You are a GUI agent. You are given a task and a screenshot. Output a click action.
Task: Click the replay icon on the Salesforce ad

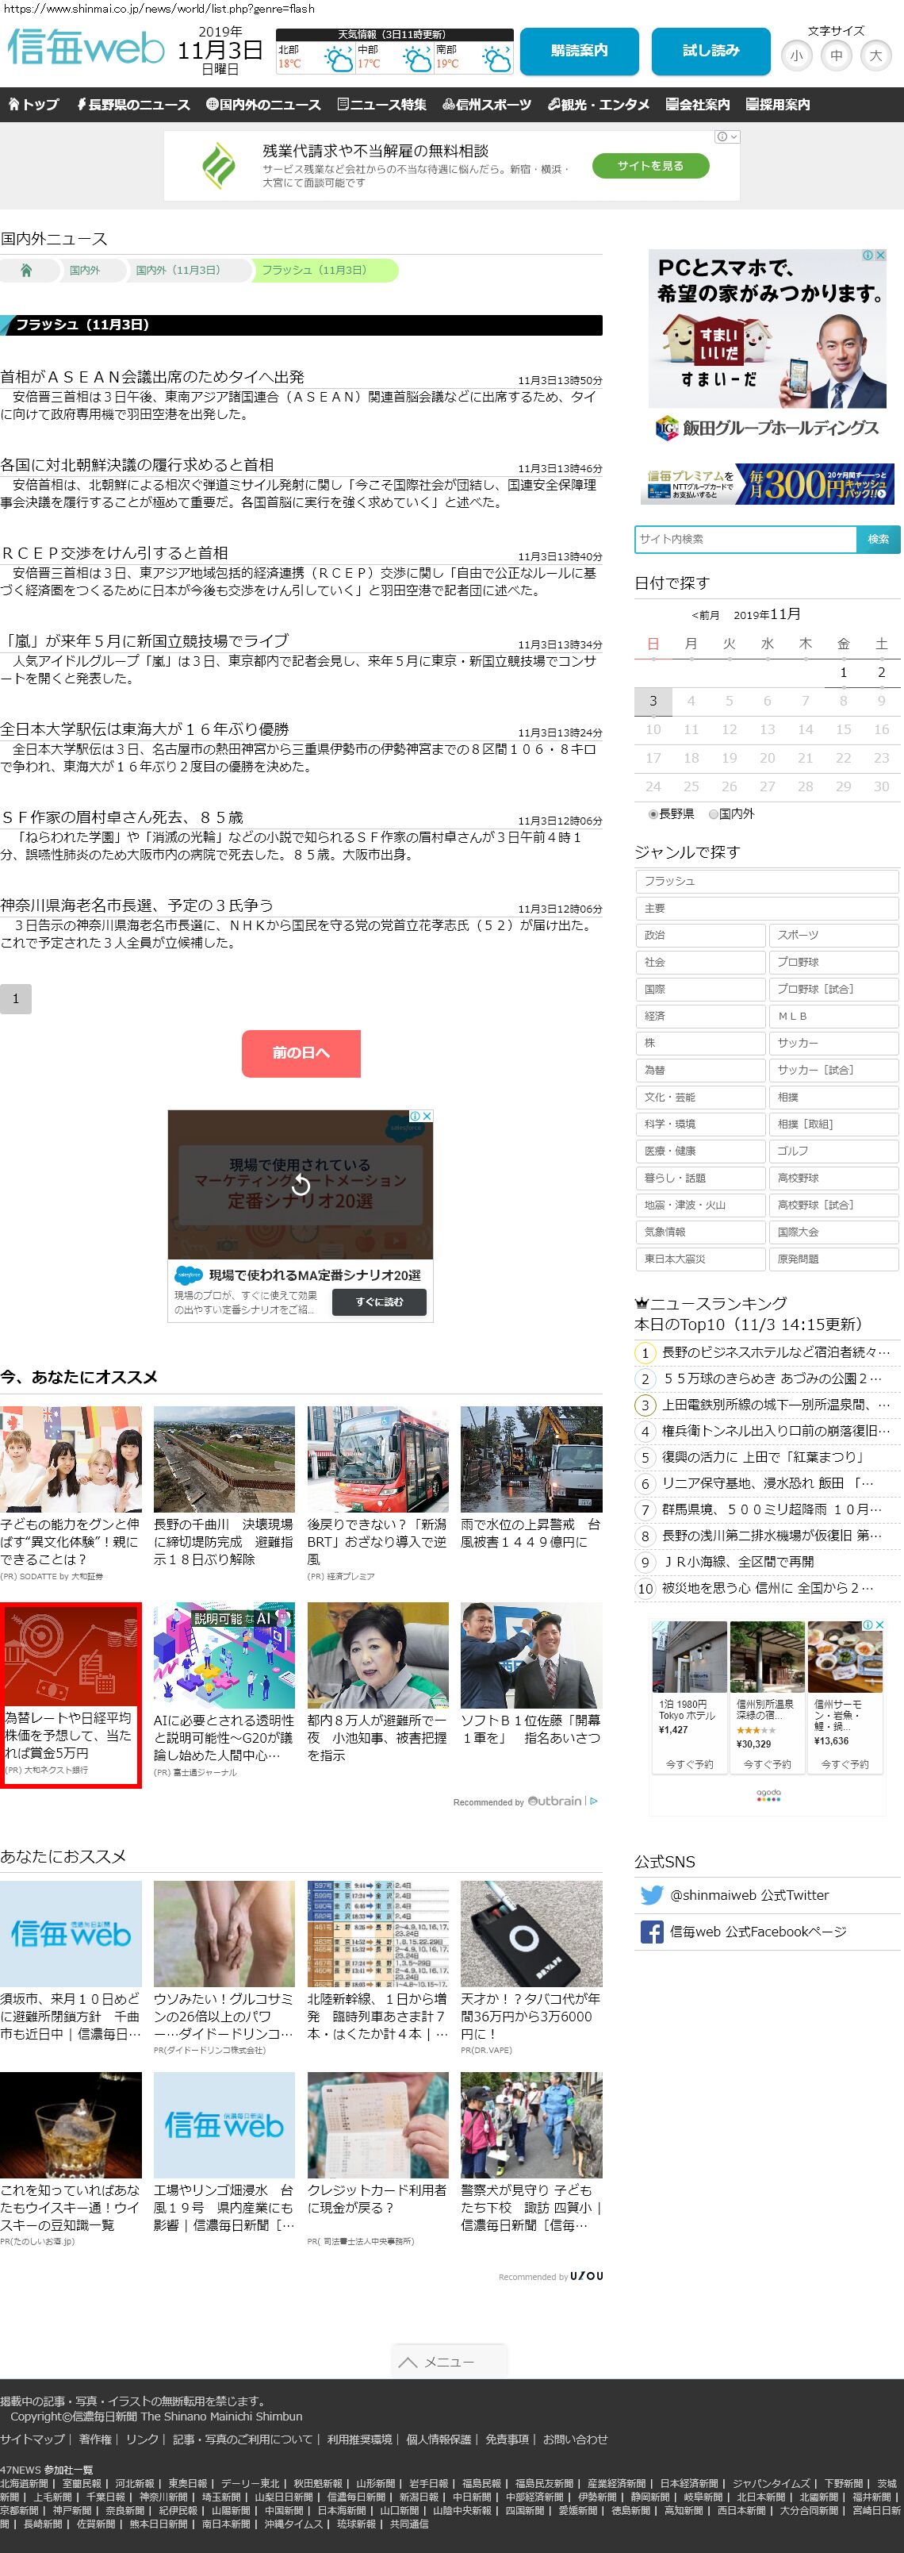point(300,1184)
